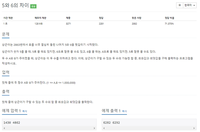
Task: Click right scroll arrow under example input
Action: click(94, 128)
